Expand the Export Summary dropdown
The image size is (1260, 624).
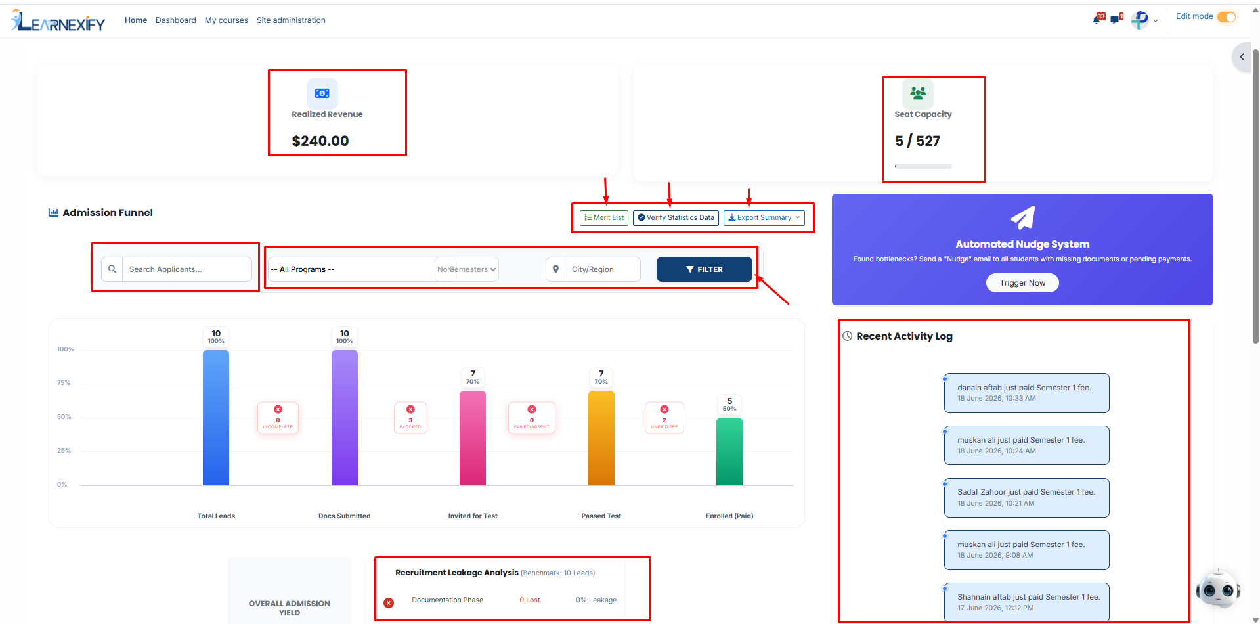pos(764,218)
